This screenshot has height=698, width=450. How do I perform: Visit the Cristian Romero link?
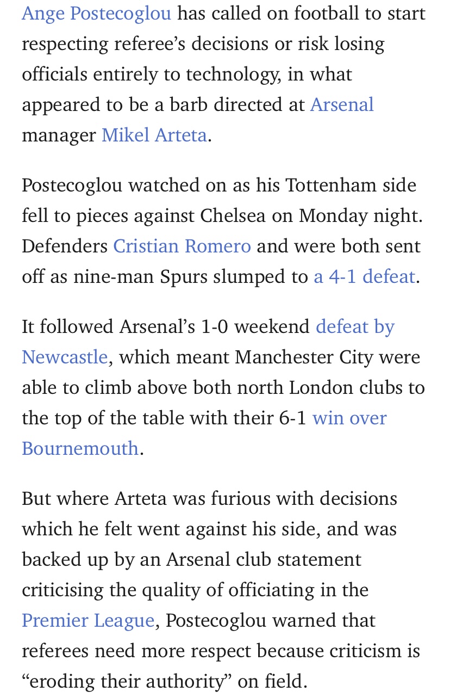[x=182, y=246]
